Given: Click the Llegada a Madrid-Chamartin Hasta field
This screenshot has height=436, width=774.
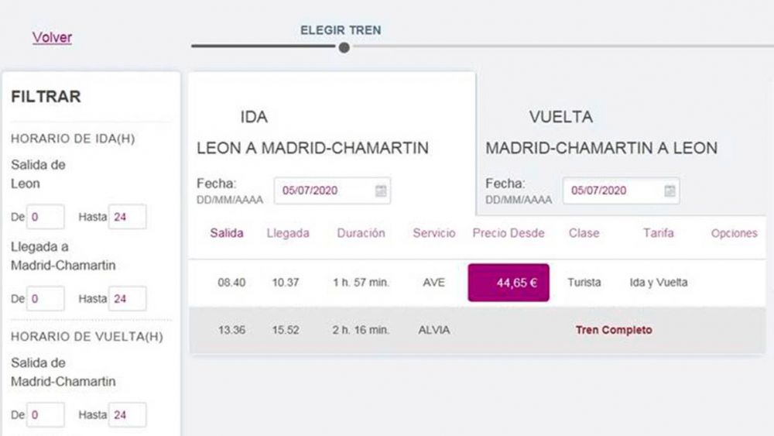Looking at the screenshot, I should 128,299.
